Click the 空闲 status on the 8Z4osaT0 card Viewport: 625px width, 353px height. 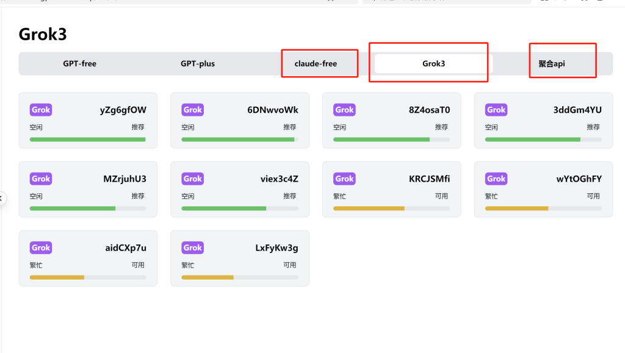(x=339, y=127)
